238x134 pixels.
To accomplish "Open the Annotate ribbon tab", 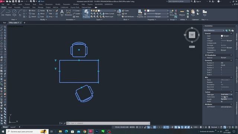I will point(17,7).
